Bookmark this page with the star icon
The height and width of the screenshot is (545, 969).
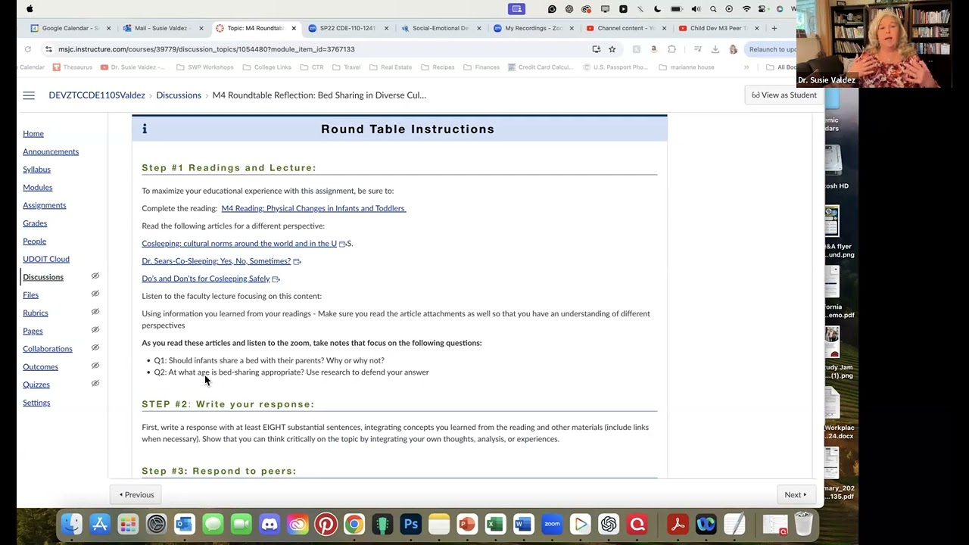click(612, 49)
